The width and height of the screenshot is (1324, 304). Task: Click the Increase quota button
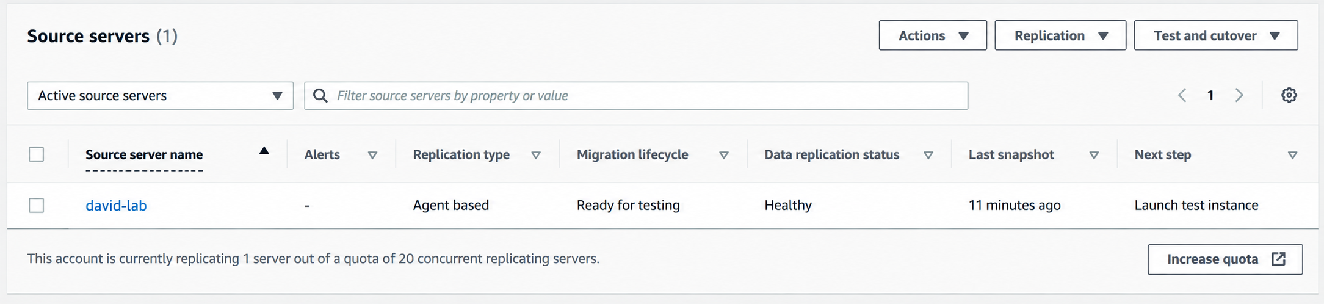1225,259
